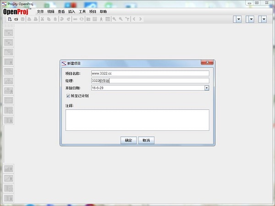Image resolution: width=275 pixels, height=206 pixels.
Task: Click the Zoom In magnifier icon
Action: pos(114,19)
